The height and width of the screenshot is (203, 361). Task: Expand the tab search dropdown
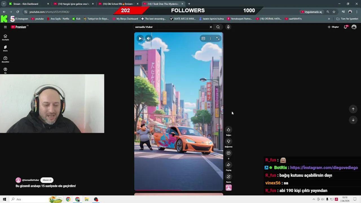4,4
